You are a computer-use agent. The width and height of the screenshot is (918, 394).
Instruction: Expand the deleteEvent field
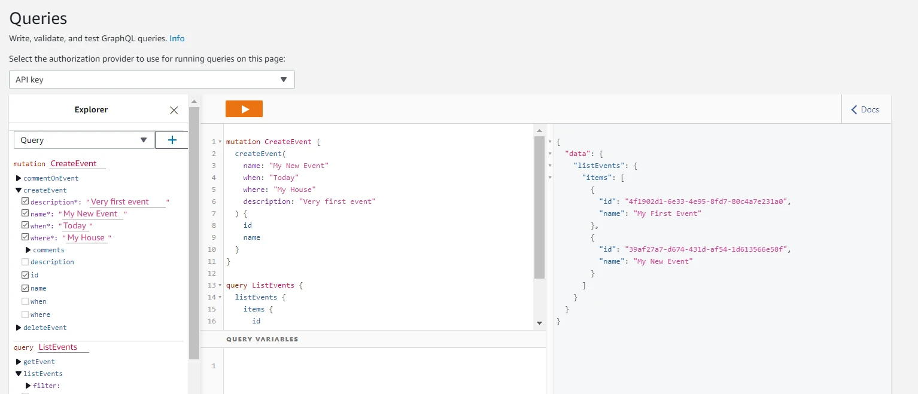[19, 328]
